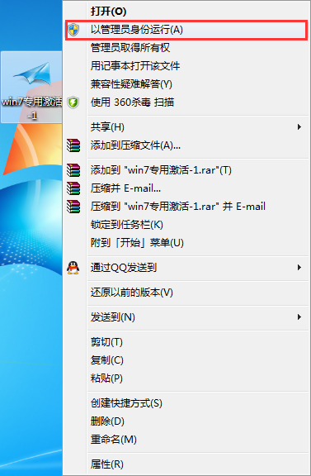Click the QQ penguin icon
The height and width of the screenshot is (476, 311).
point(73,268)
